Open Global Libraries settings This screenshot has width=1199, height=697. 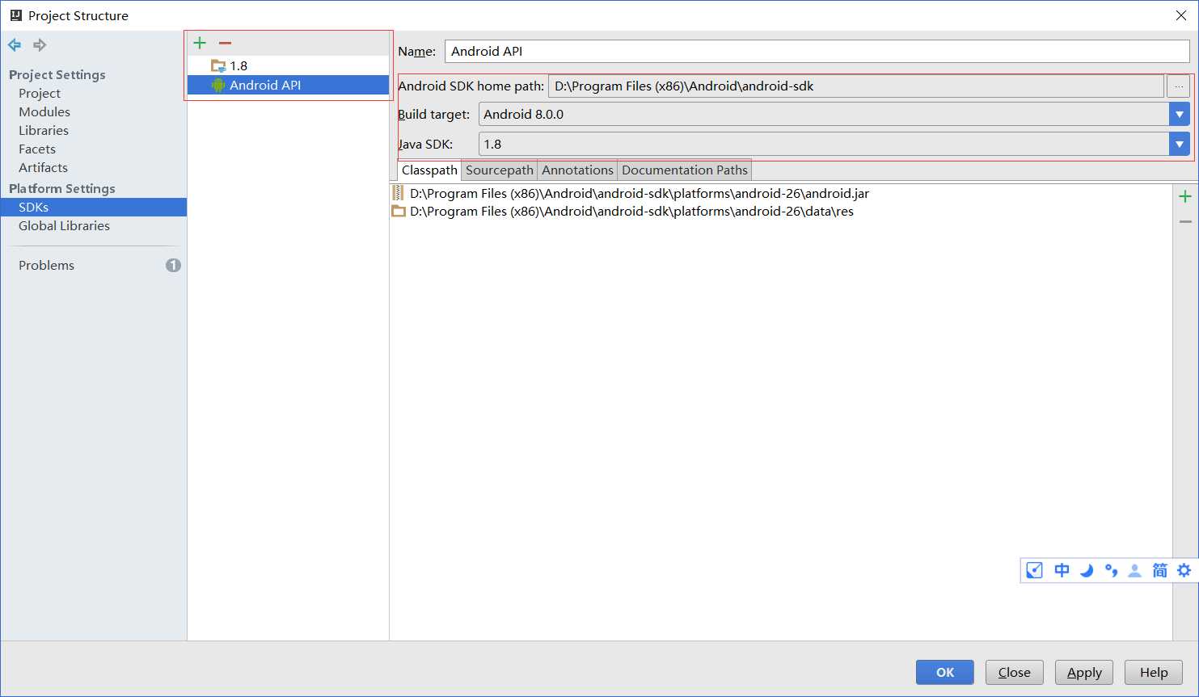pos(64,225)
